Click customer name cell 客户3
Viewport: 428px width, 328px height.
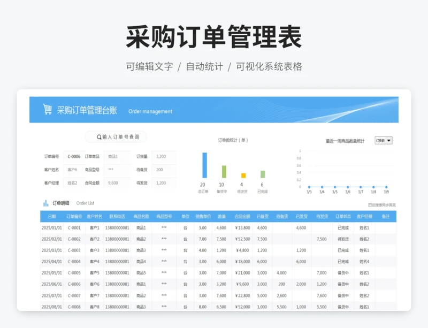point(95,250)
